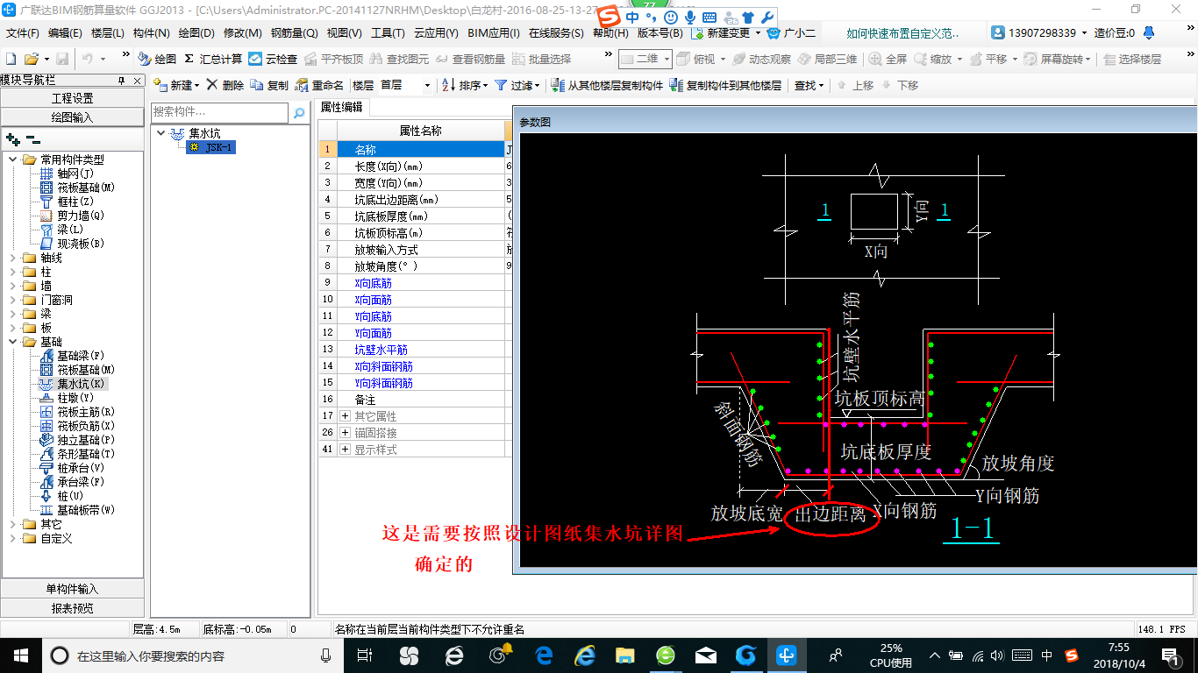Click 绘图输入 navigation button

click(x=73, y=117)
